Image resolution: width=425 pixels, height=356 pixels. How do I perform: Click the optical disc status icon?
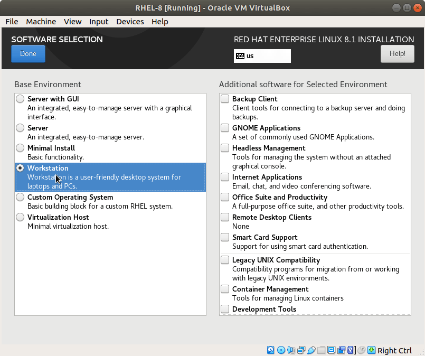(x=281, y=350)
